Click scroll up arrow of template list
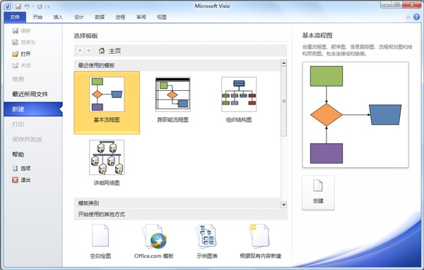 coord(283,63)
